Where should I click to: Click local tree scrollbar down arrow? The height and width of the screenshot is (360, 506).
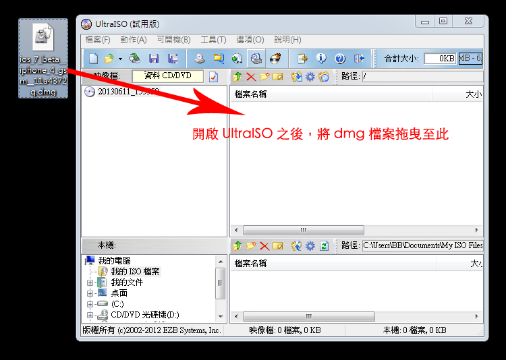pyautogui.click(x=221, y=316)
